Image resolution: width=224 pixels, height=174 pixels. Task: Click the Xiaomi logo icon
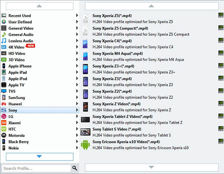(x=4, y=122)
